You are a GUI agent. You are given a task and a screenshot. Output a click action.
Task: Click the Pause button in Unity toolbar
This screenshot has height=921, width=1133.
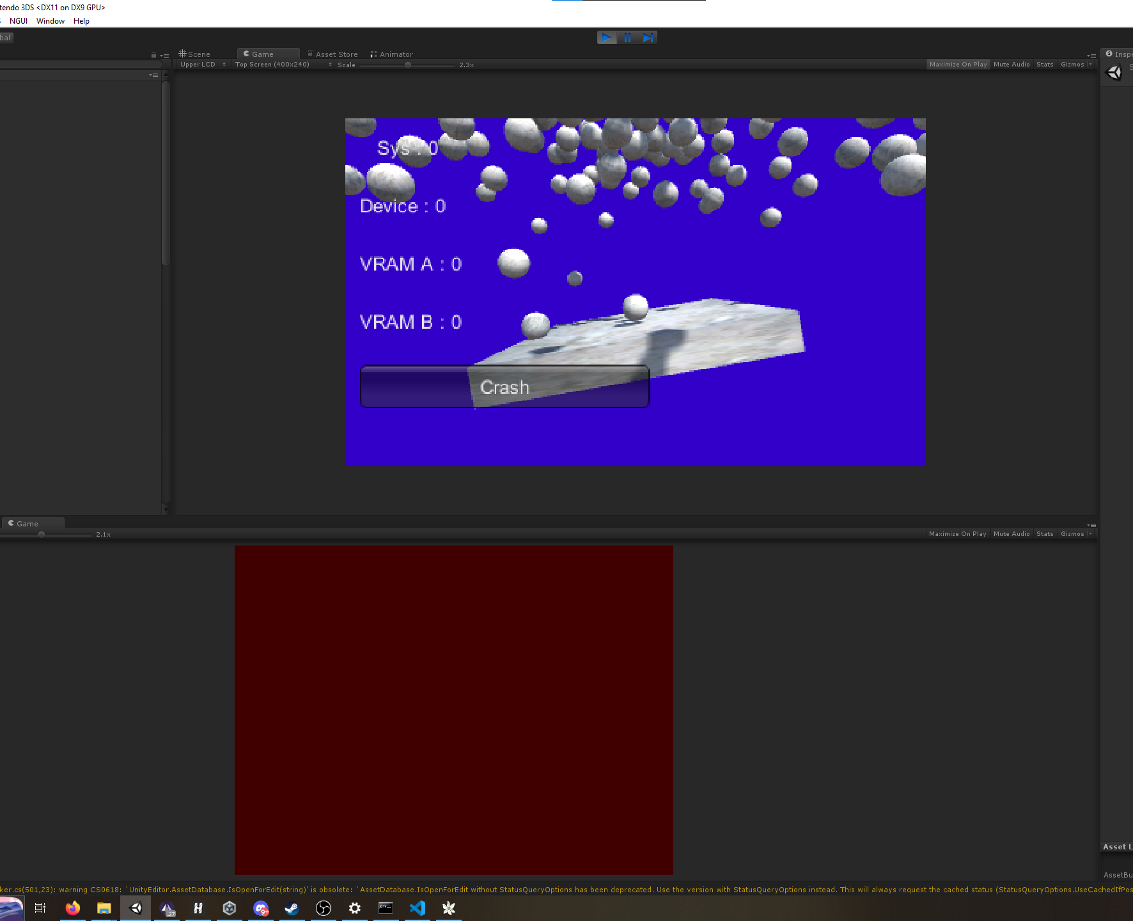627,38
